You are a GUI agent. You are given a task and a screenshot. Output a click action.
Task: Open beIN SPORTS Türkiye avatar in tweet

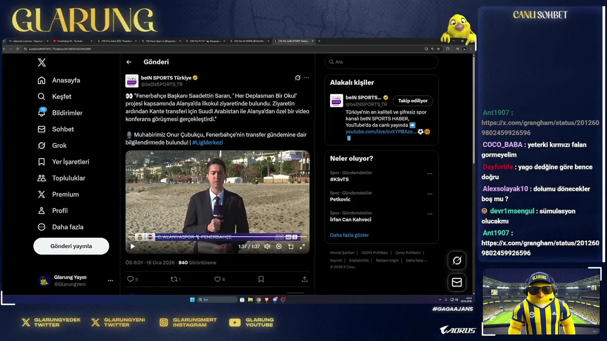[132, 81]
